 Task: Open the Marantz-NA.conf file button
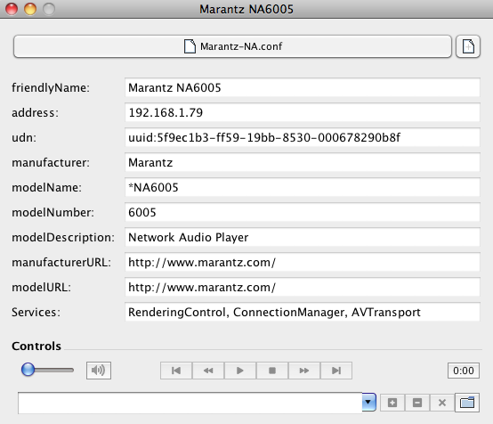[232, 46]
